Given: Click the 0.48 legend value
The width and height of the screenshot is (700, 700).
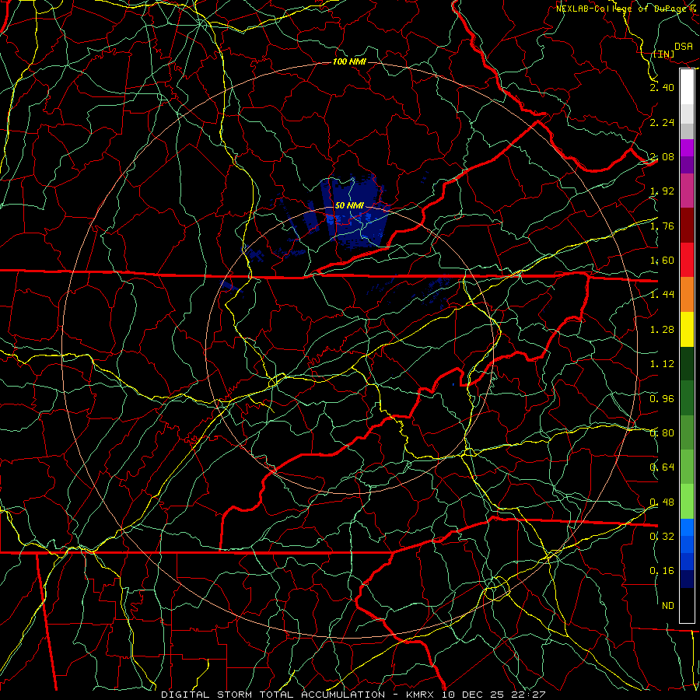Looking at the screenshot, I should pyautogui.click(x=662, y=502).
